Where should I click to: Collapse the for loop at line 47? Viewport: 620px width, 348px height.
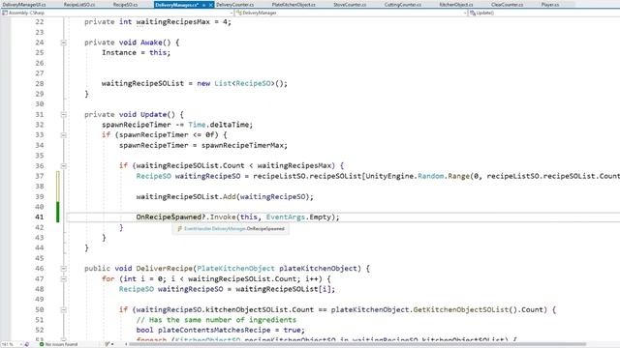click(63, 278)
